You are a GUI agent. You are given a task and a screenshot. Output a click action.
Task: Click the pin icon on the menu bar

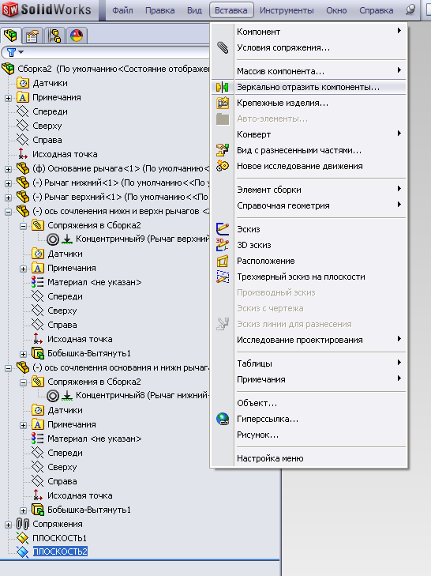(410, 10)
